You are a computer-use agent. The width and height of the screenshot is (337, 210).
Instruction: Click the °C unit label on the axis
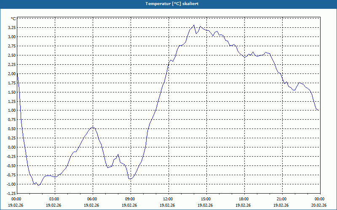[x=13, y=18]
